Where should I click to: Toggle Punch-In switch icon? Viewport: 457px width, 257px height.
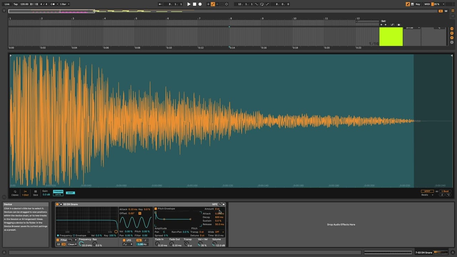tap(256, 4)
